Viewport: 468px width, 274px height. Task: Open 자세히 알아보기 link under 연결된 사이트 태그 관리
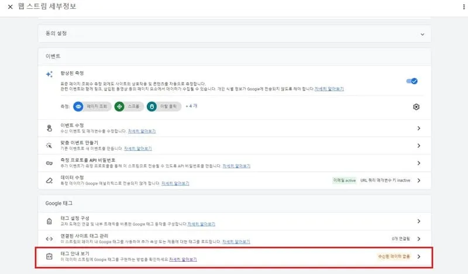click(236, 242)
